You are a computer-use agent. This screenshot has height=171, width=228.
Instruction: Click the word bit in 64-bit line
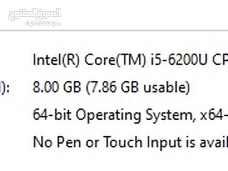(63, 115)
